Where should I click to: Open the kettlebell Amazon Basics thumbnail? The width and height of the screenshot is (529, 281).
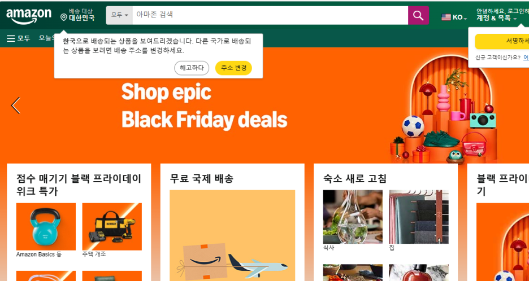(x=46, y=226)
